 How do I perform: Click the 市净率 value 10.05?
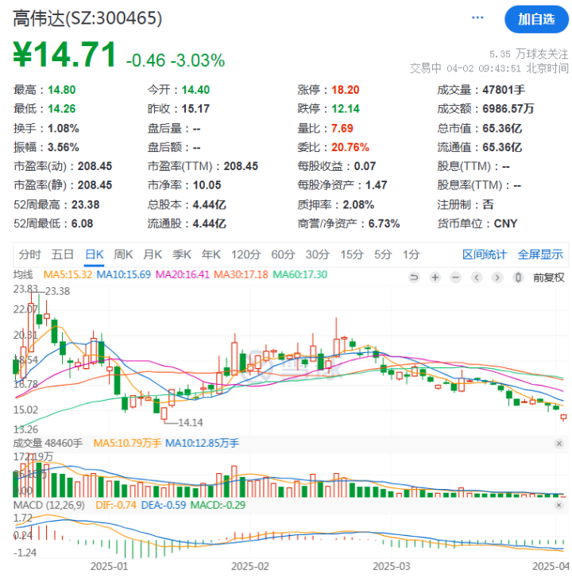click(207, 184)
